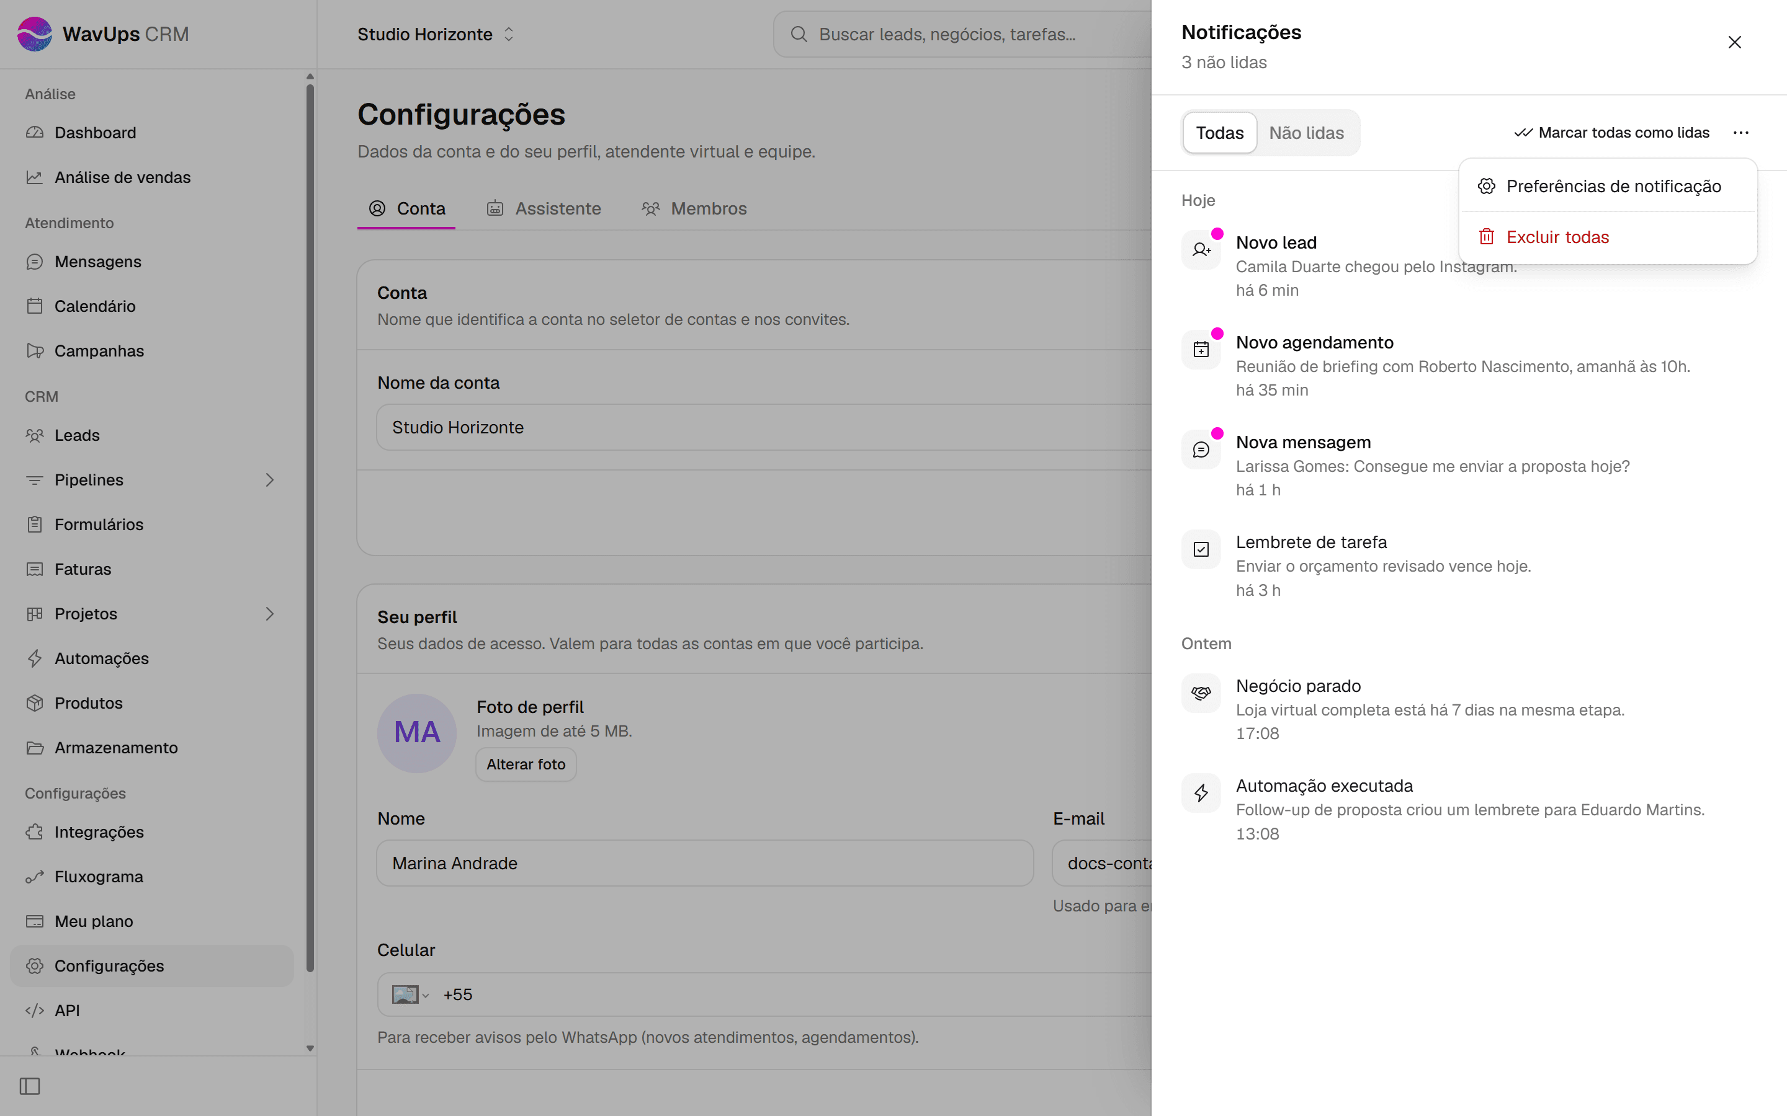Open Formulários in the sidebar
The height and width of the screenshot is (1116, 1787).
tap(151, 525)
